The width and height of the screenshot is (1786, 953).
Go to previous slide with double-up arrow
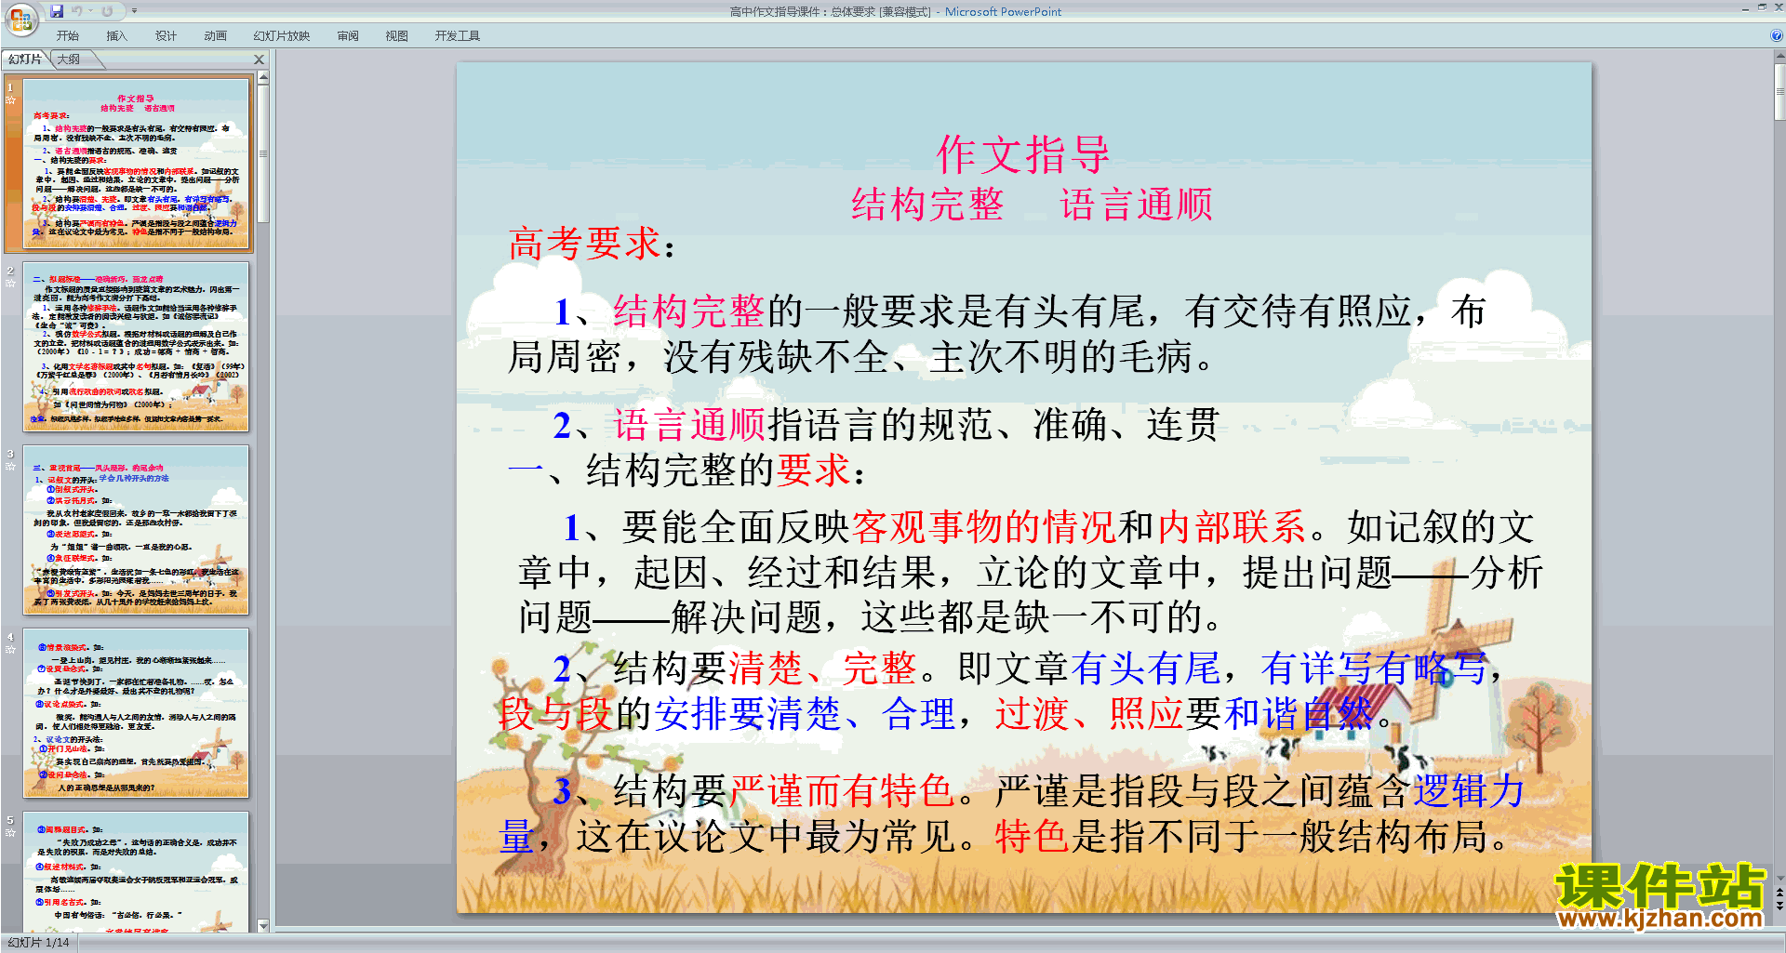point(1779,893)
